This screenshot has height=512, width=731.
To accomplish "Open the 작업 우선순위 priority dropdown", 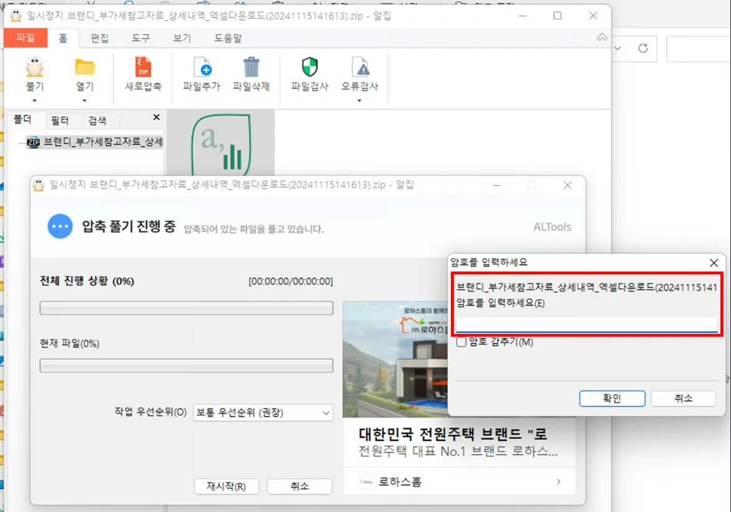I will point(263,413).
